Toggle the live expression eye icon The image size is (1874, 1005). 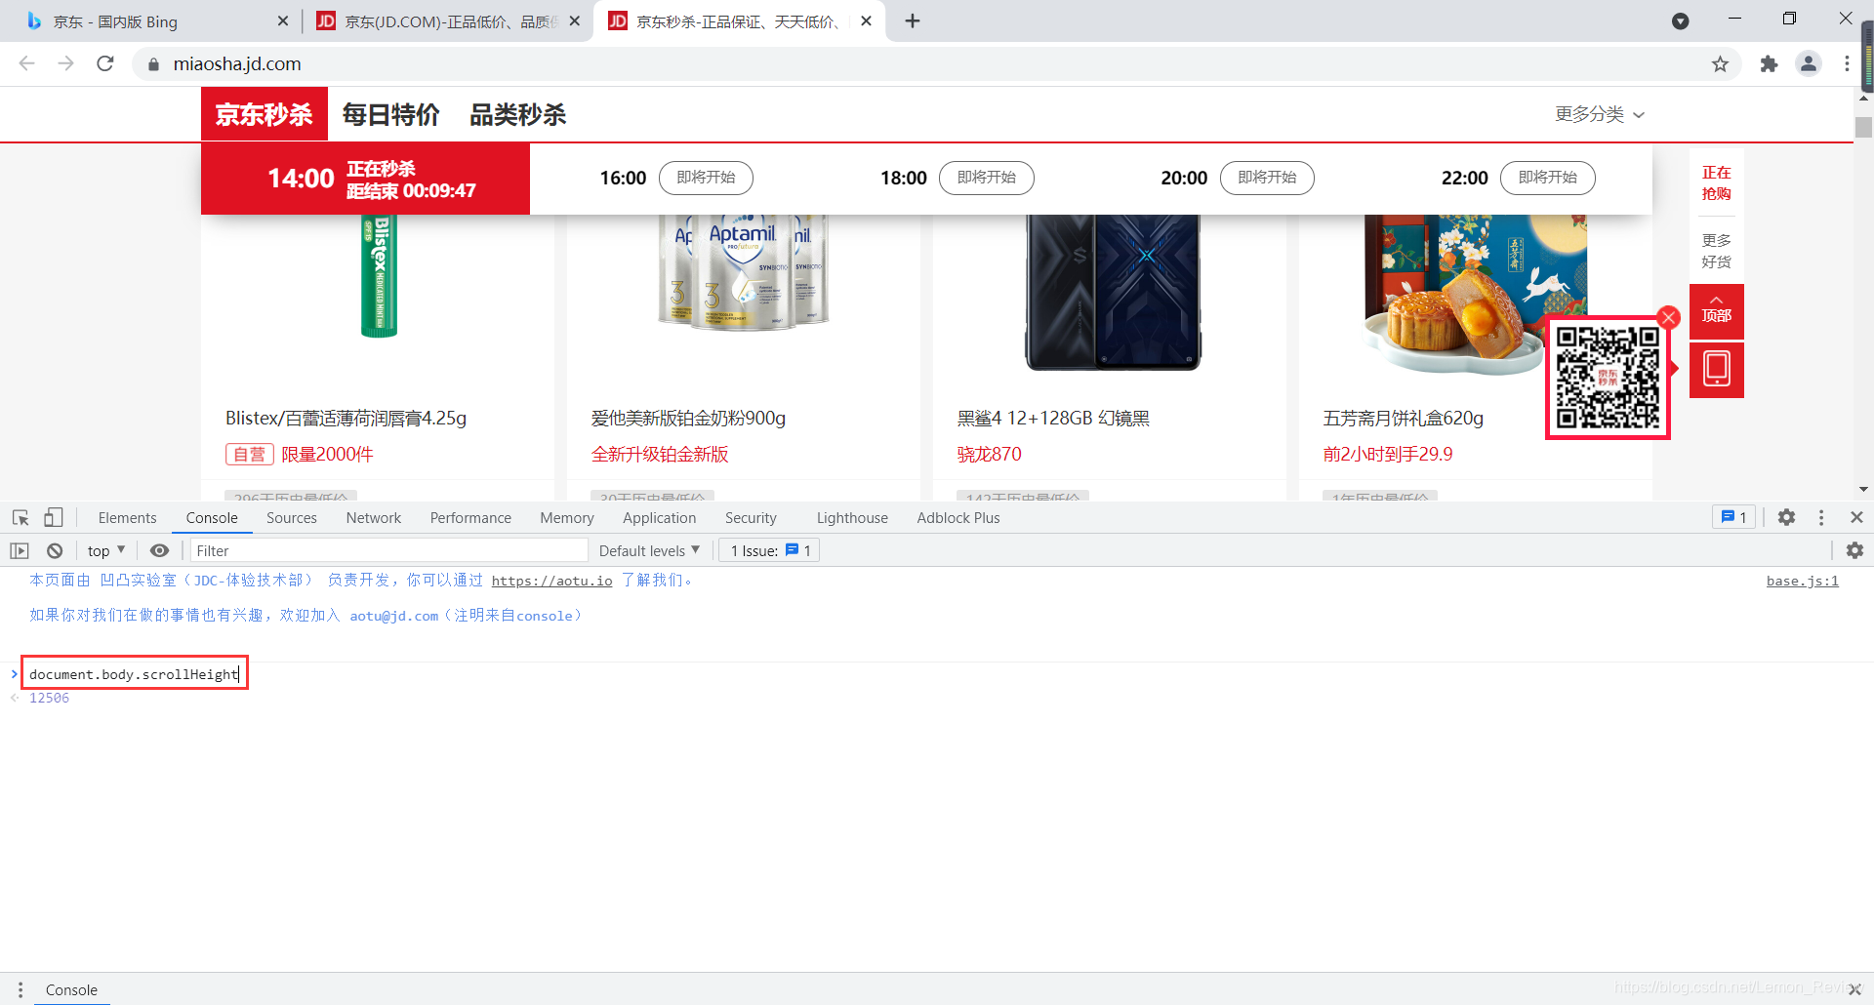click(x=159, y=549)
